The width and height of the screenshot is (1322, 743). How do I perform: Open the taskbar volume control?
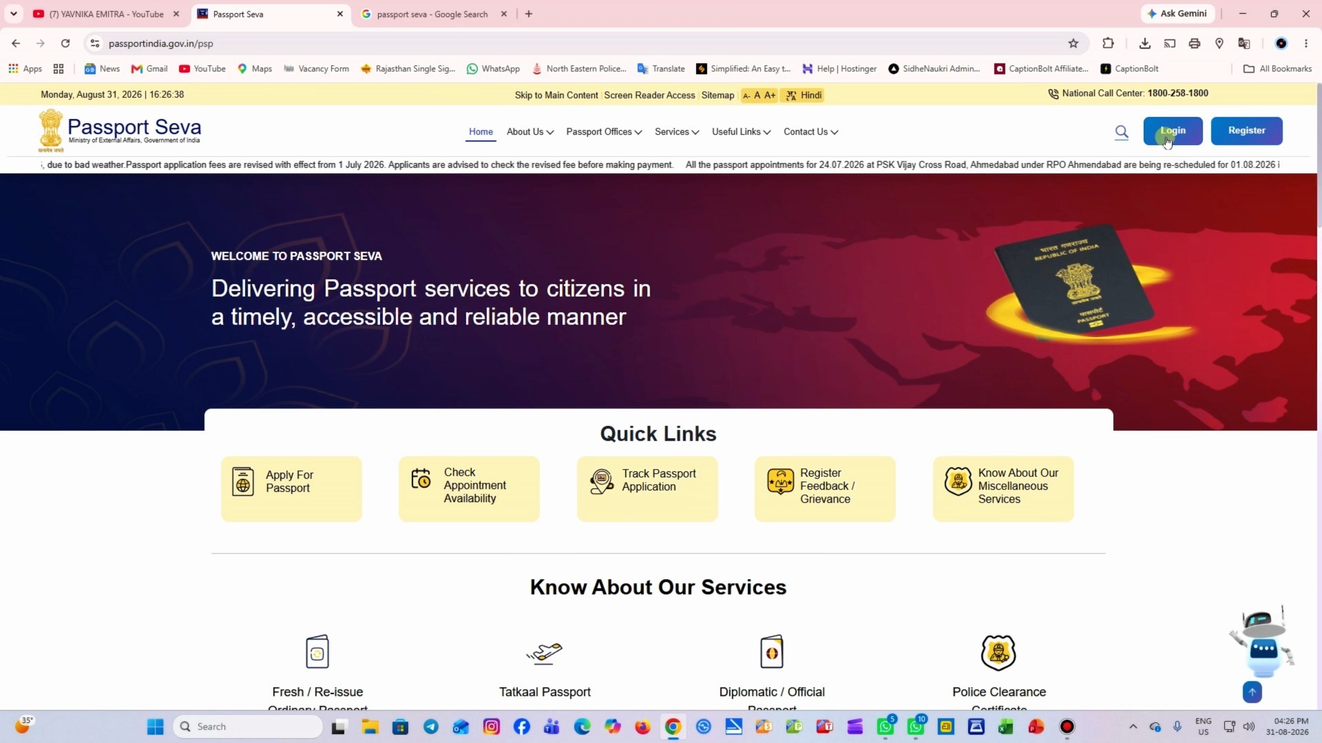1249,726
